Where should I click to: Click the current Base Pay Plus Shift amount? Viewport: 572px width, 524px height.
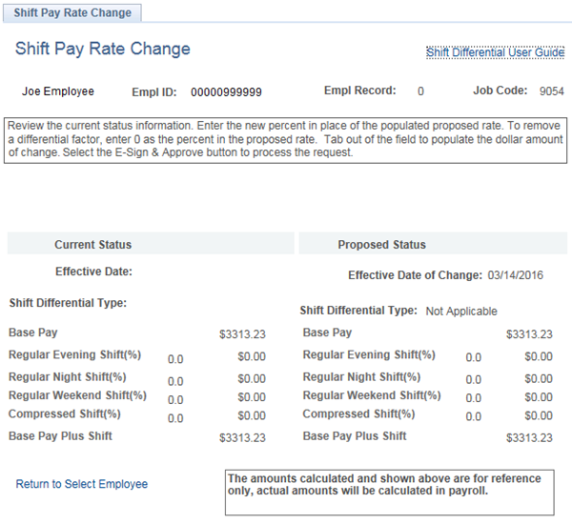[242, 438]
